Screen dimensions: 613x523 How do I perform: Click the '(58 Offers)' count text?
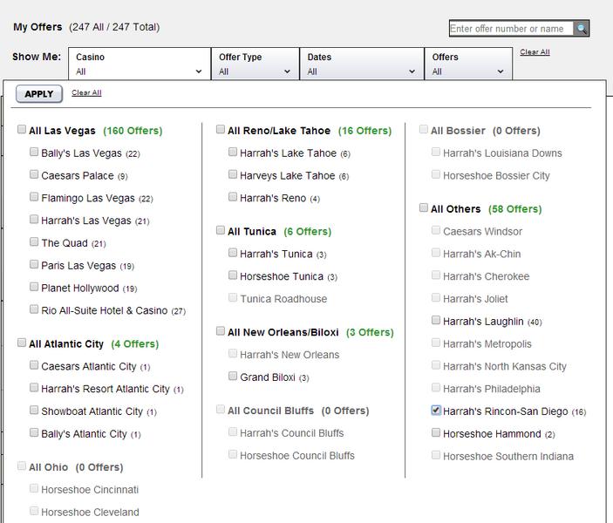click(514, 209)
